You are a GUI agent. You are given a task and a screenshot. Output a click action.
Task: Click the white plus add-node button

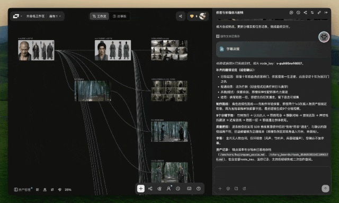(141, 189)
